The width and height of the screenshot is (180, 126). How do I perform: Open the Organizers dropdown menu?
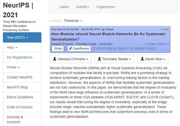coord(106,7)
